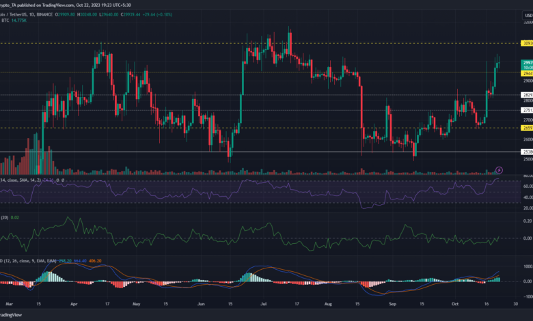Select the Vol BTC 14.779K legend
Image resolution: width=533 pixels, height=321 pixels.
click(x=16, y=20)
